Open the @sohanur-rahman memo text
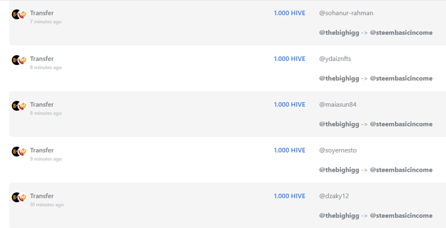The height and width of the screenshot is (228, 446). tap(346, 13)
